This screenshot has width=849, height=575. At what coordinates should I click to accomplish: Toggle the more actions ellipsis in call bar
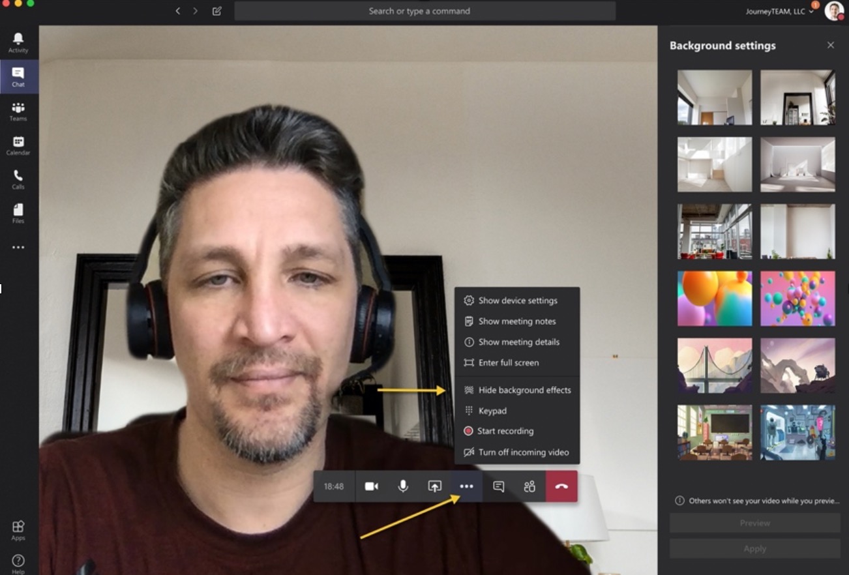tap(466, 486)
